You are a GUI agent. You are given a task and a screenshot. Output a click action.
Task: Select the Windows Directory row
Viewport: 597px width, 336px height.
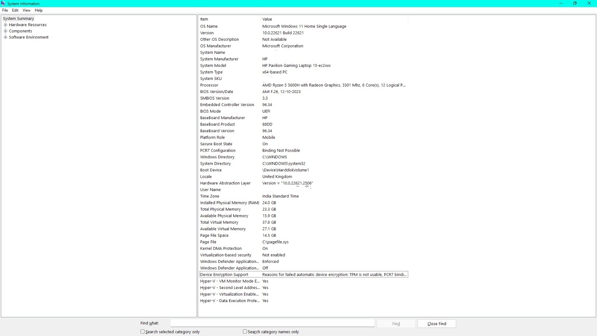pos(303,157)
